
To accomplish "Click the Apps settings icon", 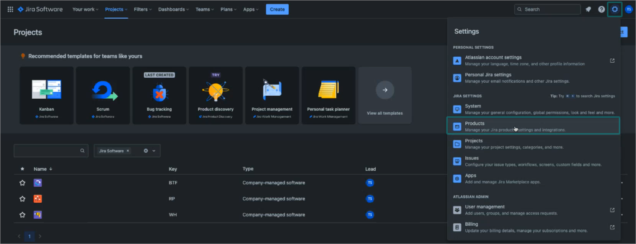I will click(457, 179).
